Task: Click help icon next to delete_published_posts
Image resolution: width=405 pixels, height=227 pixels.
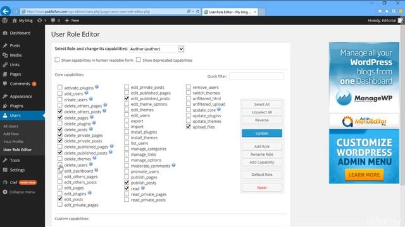Action: click(111, 152)
